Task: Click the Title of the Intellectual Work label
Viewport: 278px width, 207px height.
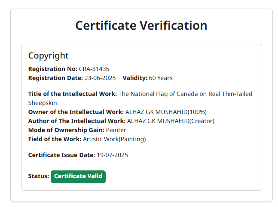Action: coord(72,94)
